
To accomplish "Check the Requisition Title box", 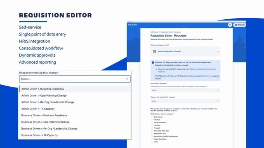I will click(x=152, y=133).
